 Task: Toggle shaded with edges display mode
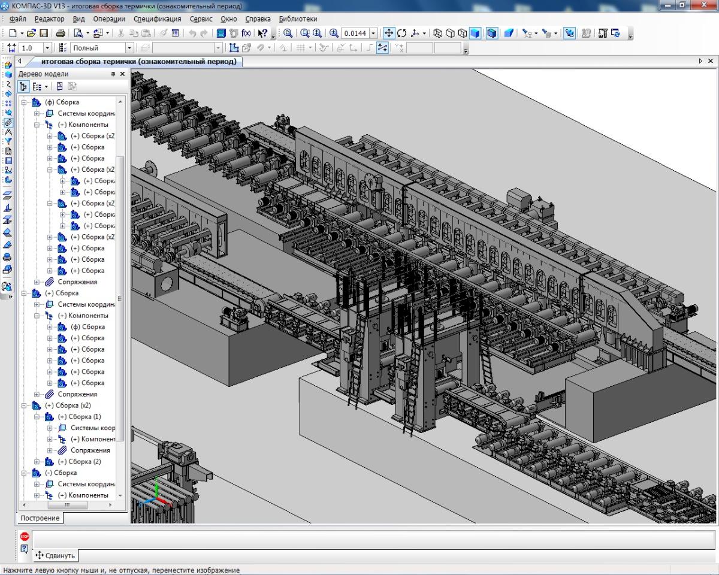492,34
